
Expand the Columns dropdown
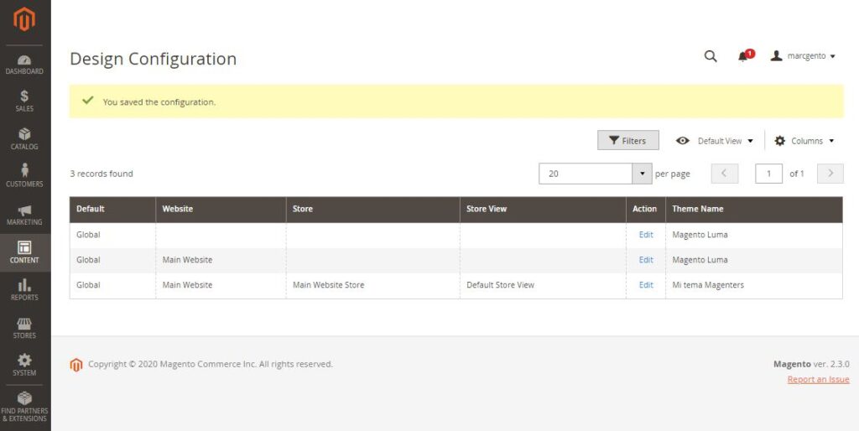pos(804,141)
